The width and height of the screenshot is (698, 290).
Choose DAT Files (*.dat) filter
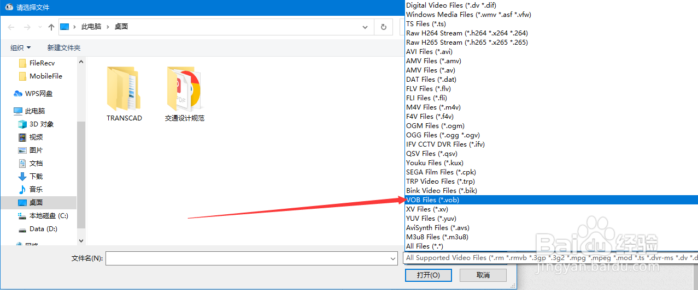click(x=552, y=79)
